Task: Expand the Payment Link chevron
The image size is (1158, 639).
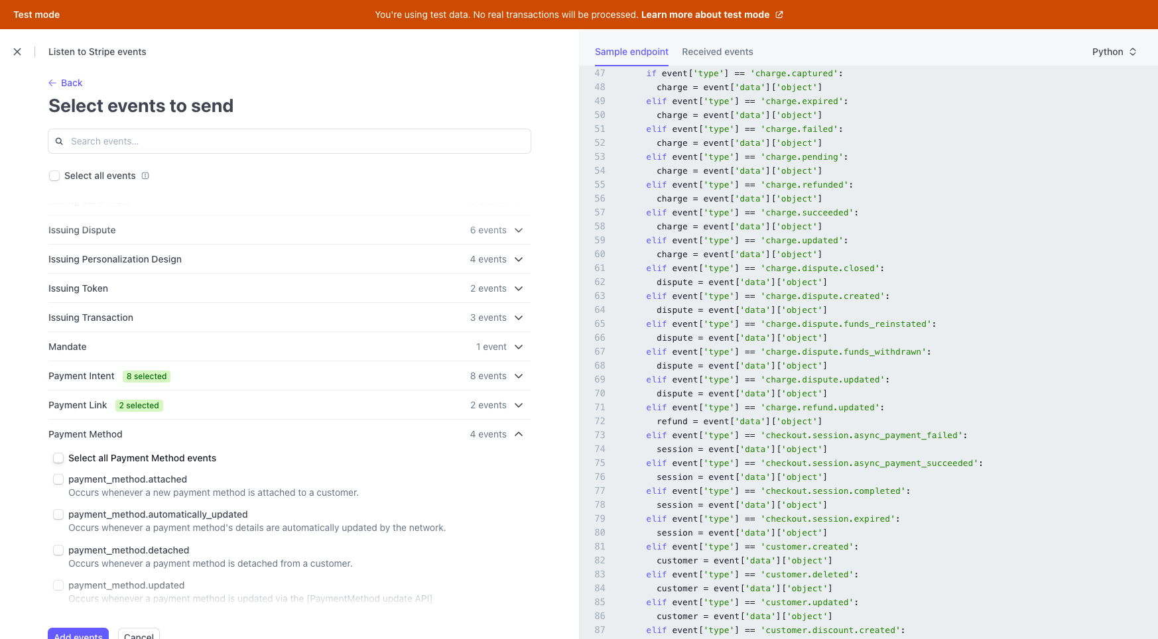Action: (x=519, y=405)
